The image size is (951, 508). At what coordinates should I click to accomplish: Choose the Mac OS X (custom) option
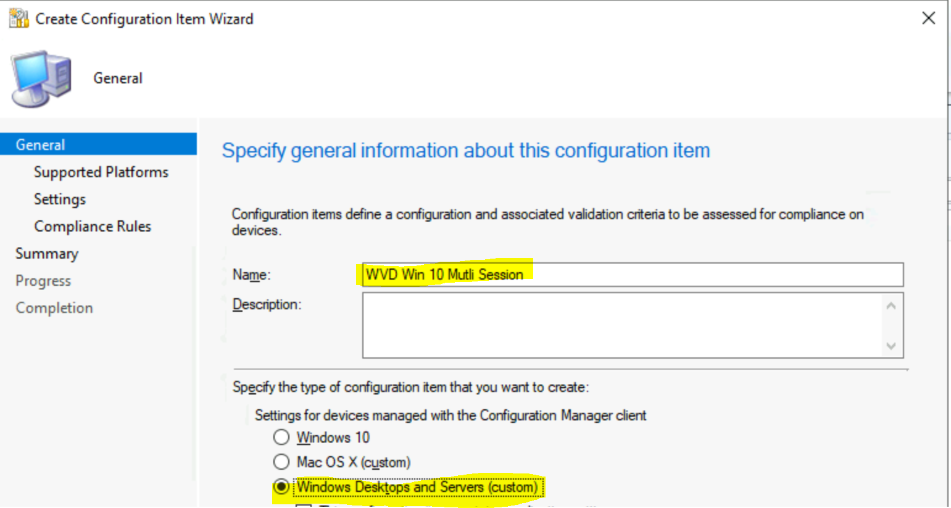281,462
